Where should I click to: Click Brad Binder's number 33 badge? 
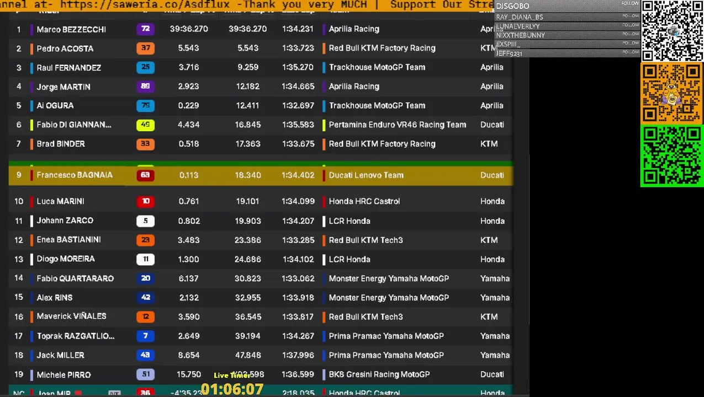146,143
